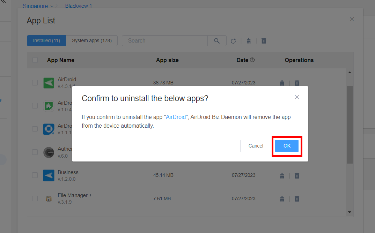Click the blue lifebuoy app icon
Screen dimensions: 375x233
tap(49, 129)
